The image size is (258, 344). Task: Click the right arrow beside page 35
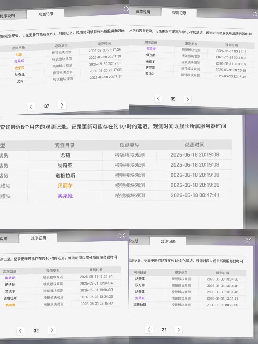[187, 99]
